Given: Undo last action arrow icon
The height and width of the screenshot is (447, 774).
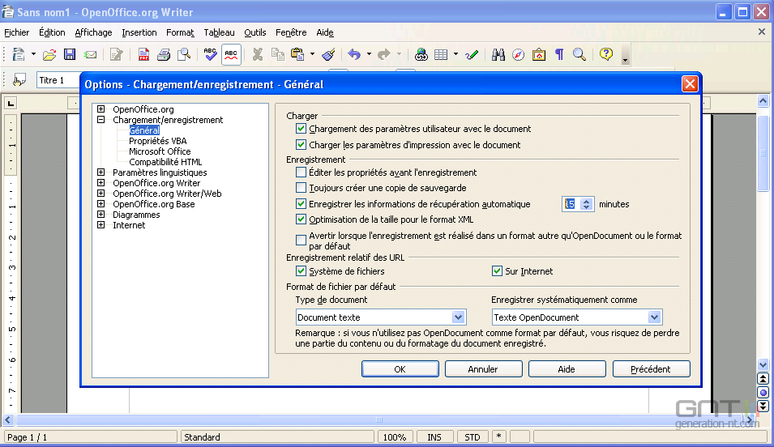Looking at the screenshot, I should pos(354,54).
